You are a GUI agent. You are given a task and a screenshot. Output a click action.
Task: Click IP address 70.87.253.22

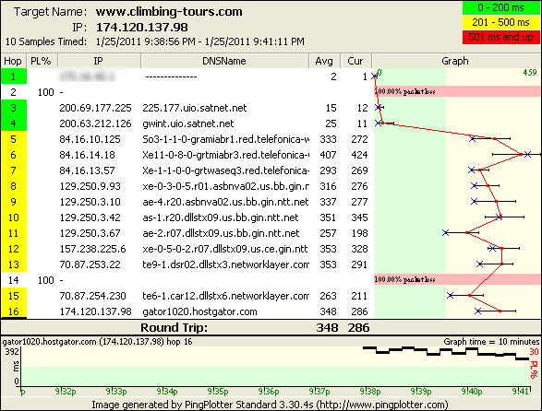pos(90,264)
